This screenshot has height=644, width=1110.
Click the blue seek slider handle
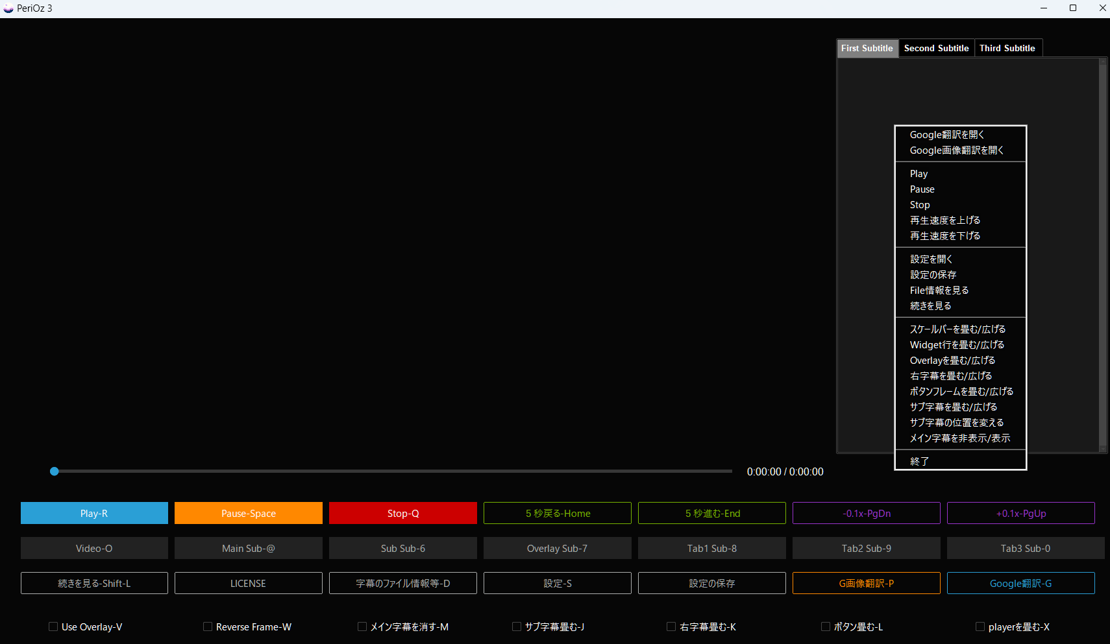[55, 471]
